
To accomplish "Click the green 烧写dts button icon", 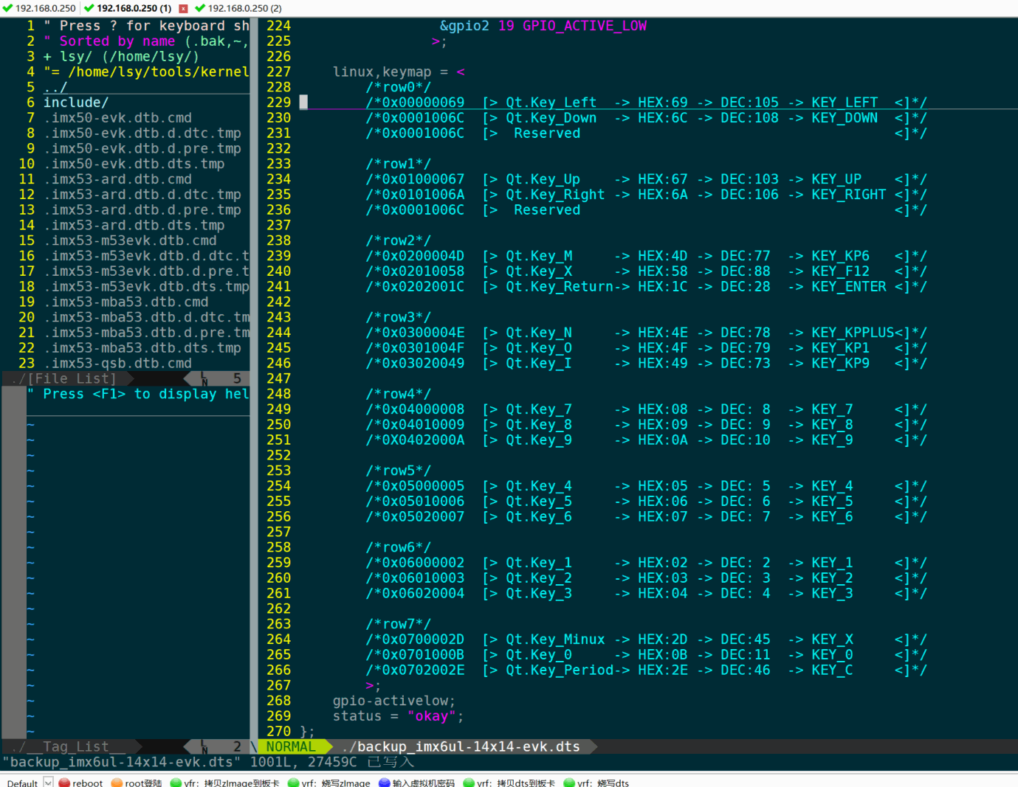I will [x=569, y=783].
